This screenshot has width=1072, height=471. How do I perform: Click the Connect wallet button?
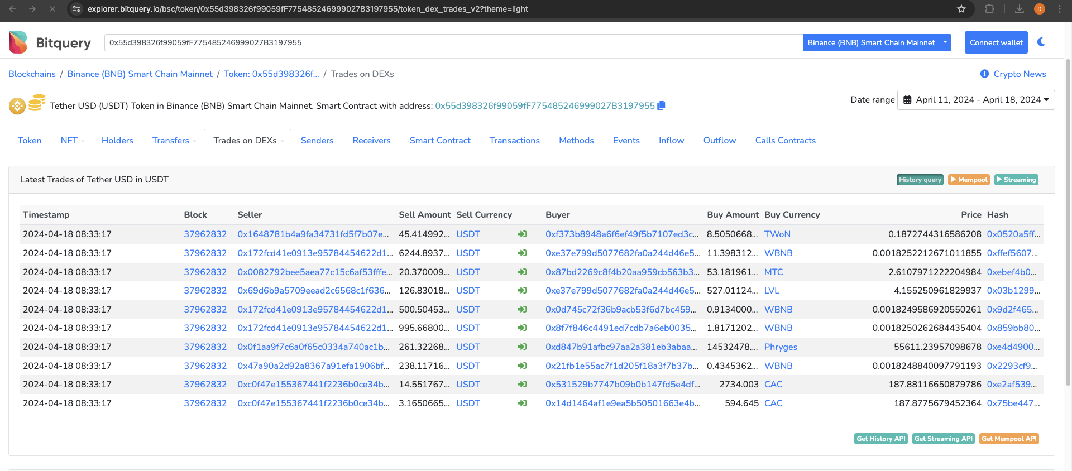[996, 42]
